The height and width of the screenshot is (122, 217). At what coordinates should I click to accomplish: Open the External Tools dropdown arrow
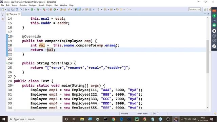[x=47, y=9]
